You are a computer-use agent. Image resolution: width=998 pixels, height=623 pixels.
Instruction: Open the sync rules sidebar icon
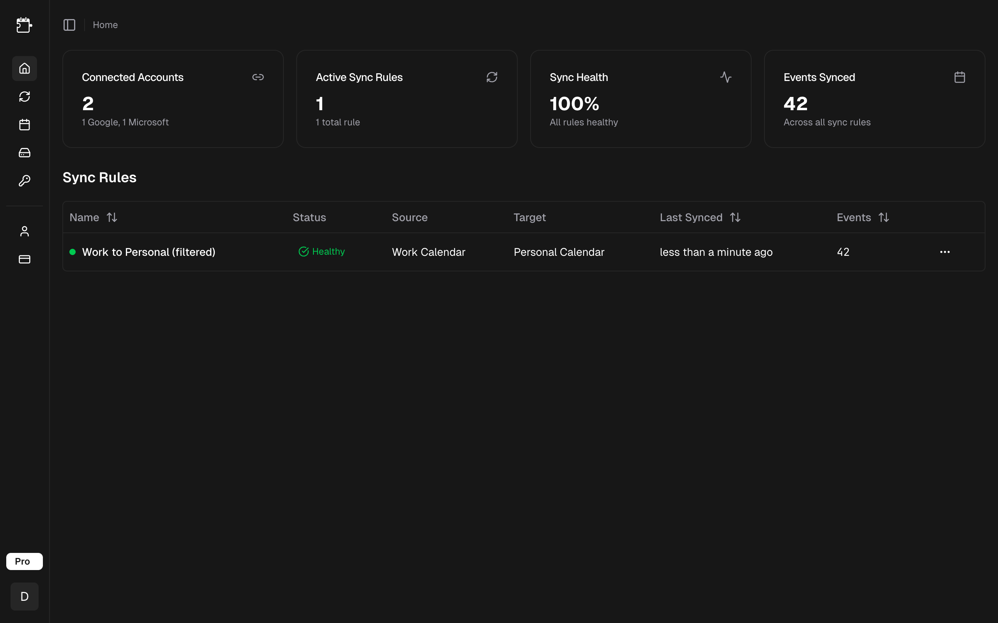pos(24,97)
